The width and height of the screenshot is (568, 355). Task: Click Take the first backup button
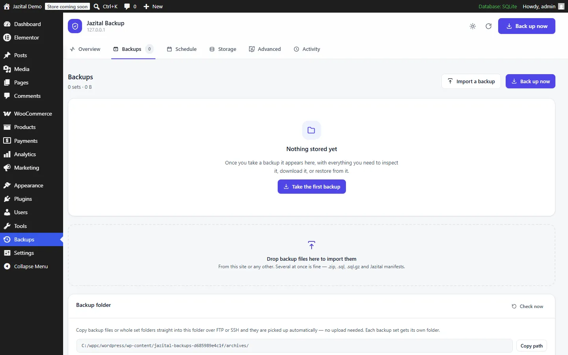tap(312, 187)
